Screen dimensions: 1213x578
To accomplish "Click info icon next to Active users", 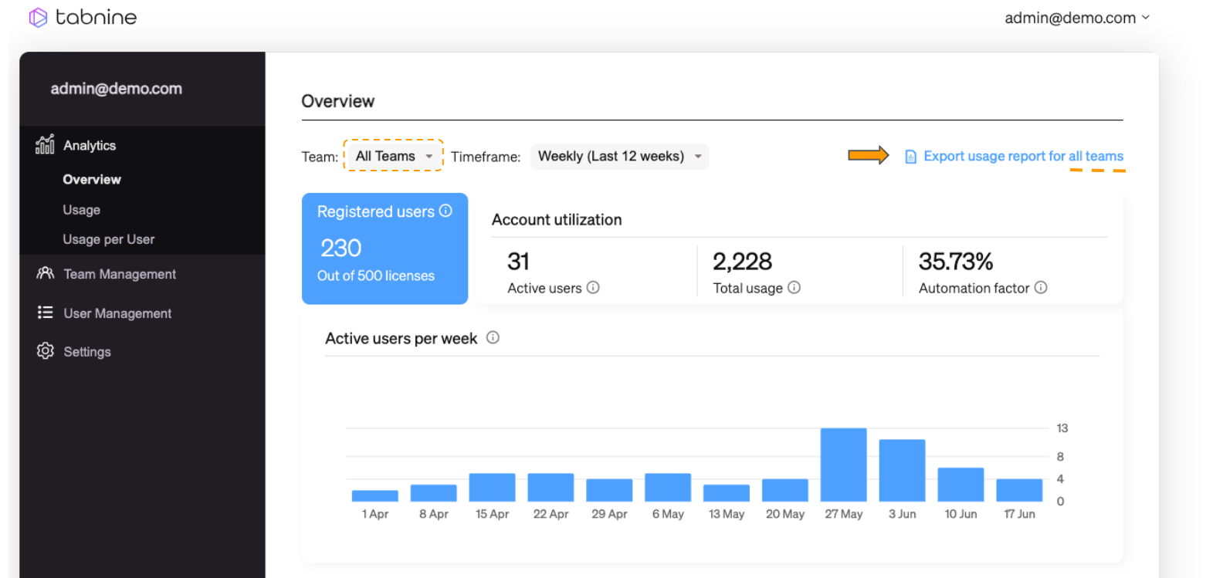I will (593, 287).
